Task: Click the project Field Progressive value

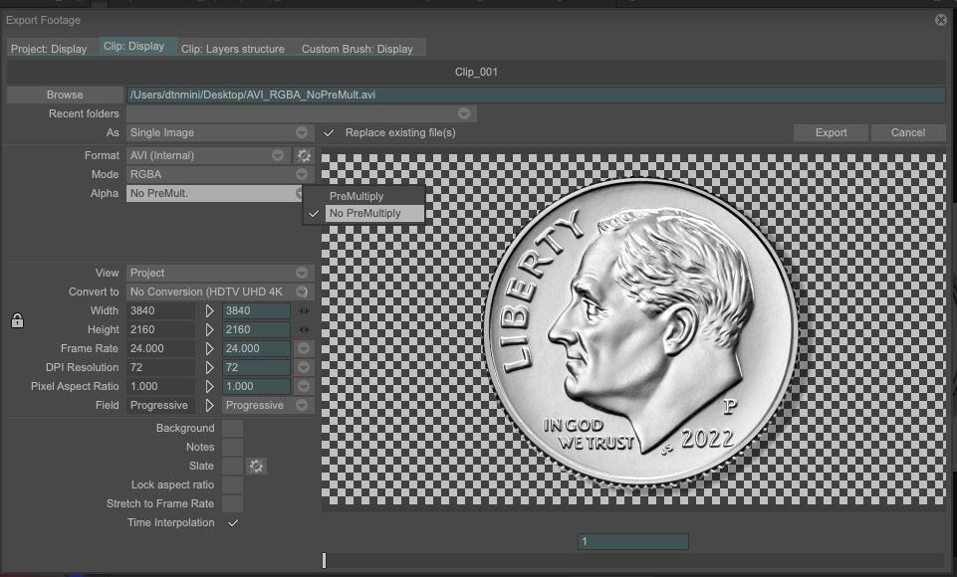Action: coord(160,406)
